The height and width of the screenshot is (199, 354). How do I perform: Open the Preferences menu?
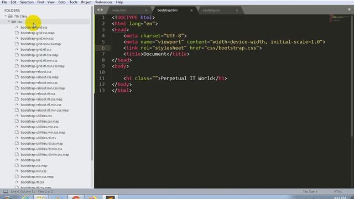coord(103,2)
